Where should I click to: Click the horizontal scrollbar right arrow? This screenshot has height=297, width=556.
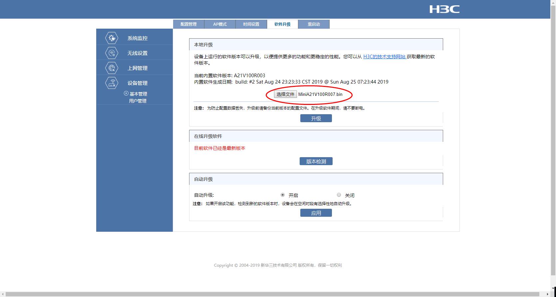(x=548, y=294)
